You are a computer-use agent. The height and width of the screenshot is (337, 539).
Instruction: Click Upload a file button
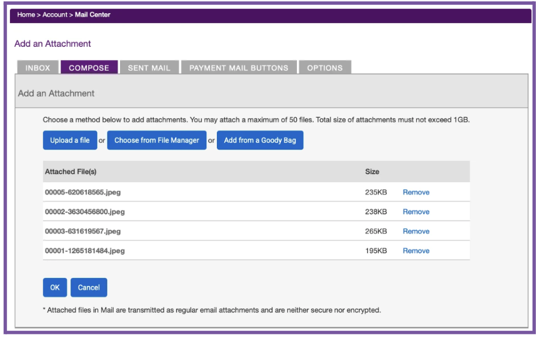tap(70, 140)
